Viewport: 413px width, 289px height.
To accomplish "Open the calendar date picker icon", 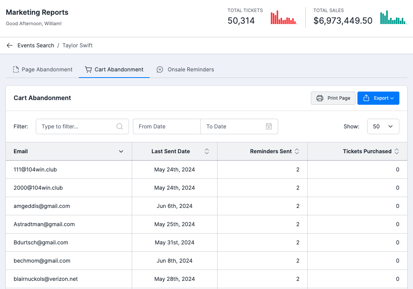I will click(x=269, y=126).
